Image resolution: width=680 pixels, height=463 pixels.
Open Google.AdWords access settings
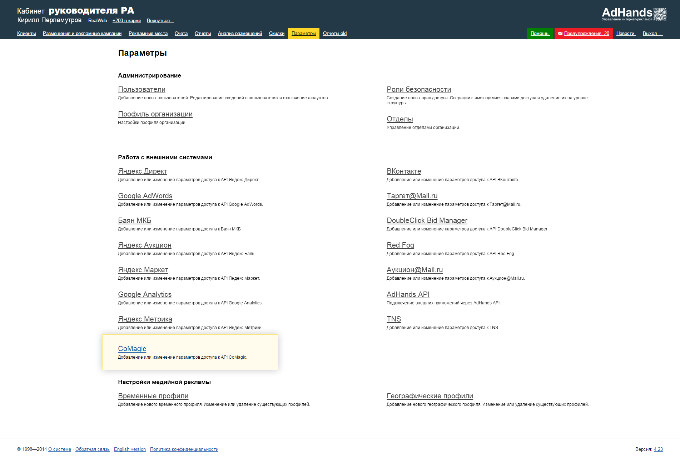coord(145,196)
